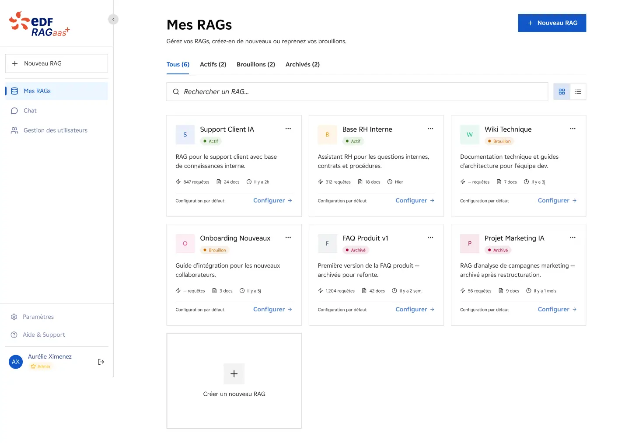Screen dimensions: 639x443
Task: Open options menu for Onboarding Nouveaux
Action: 288,237
